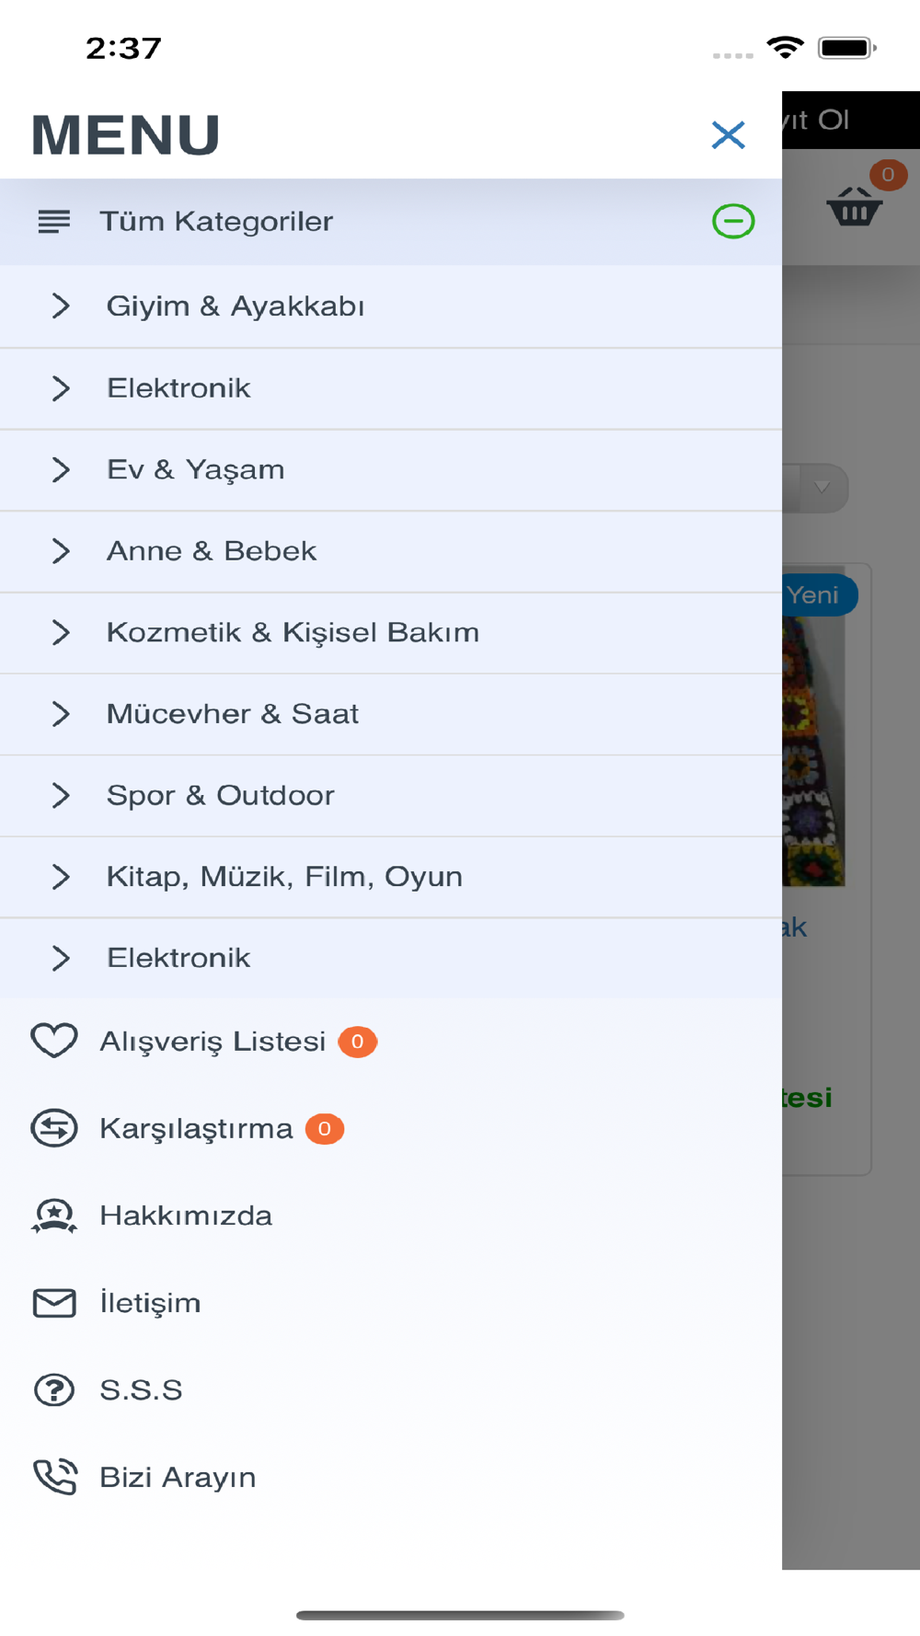The width and height of the screenshot is (920, 1636).
Task: Collapse Tüm Kategoriler with green minus icon
Action: 733,222
